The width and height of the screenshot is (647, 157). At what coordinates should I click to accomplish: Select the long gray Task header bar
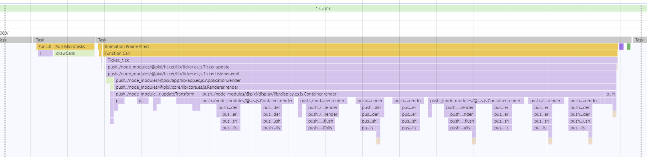pos(364,40)
